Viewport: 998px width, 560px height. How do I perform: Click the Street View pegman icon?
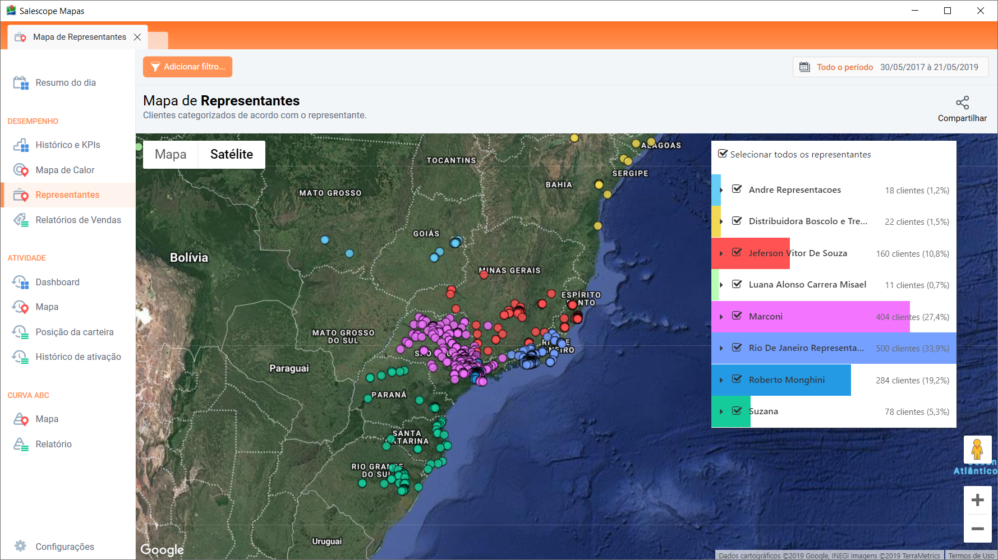tap(977, 450)
